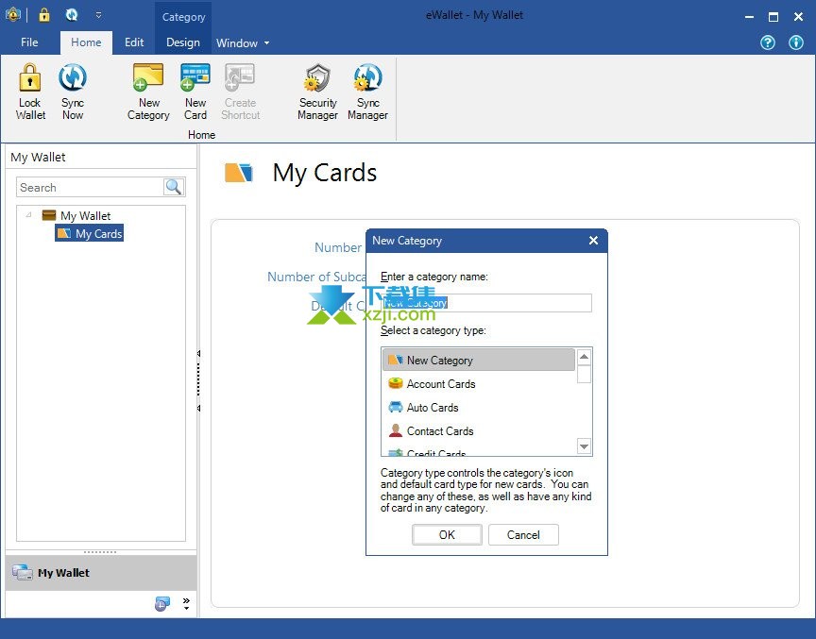
Task: Click the sync quick access icon
Action: [72, 15]
